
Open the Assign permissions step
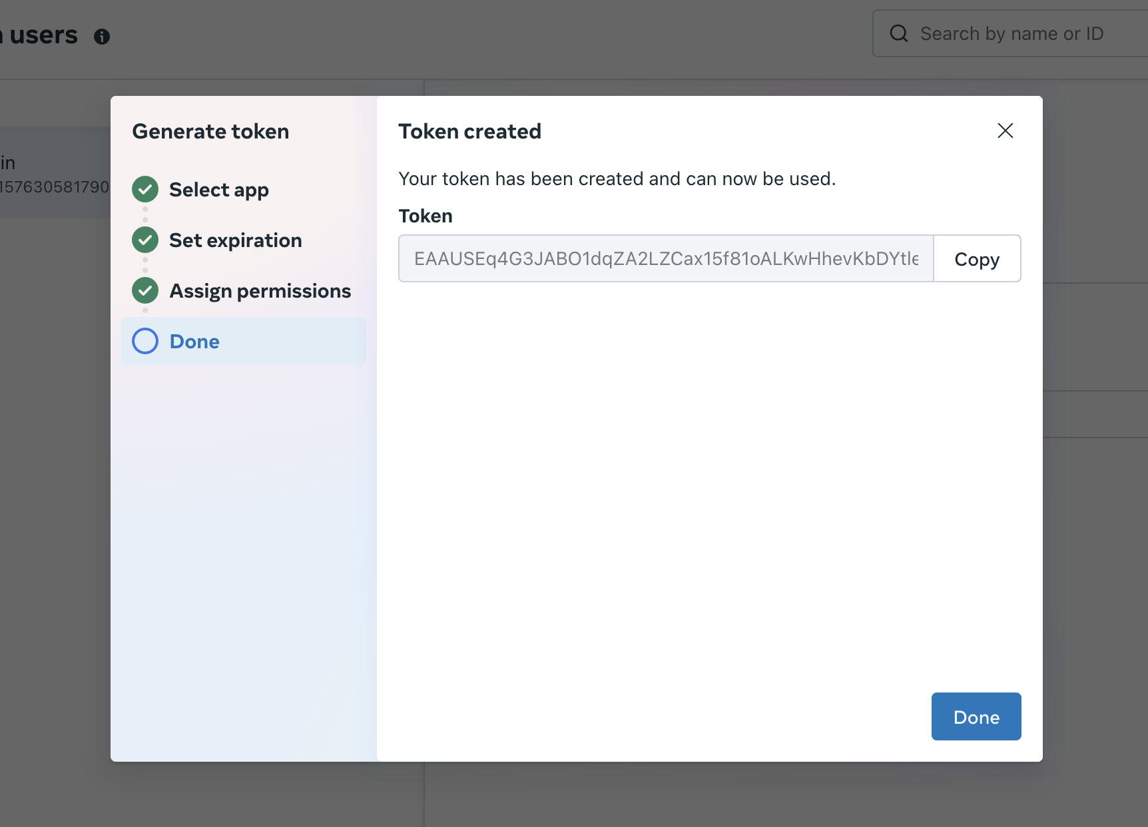pyautogui.click(x=260, y=291)
